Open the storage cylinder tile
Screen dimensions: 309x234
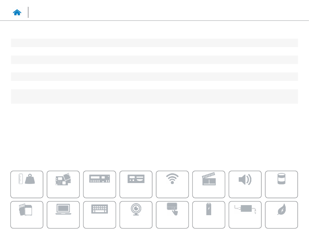[281, 184]
